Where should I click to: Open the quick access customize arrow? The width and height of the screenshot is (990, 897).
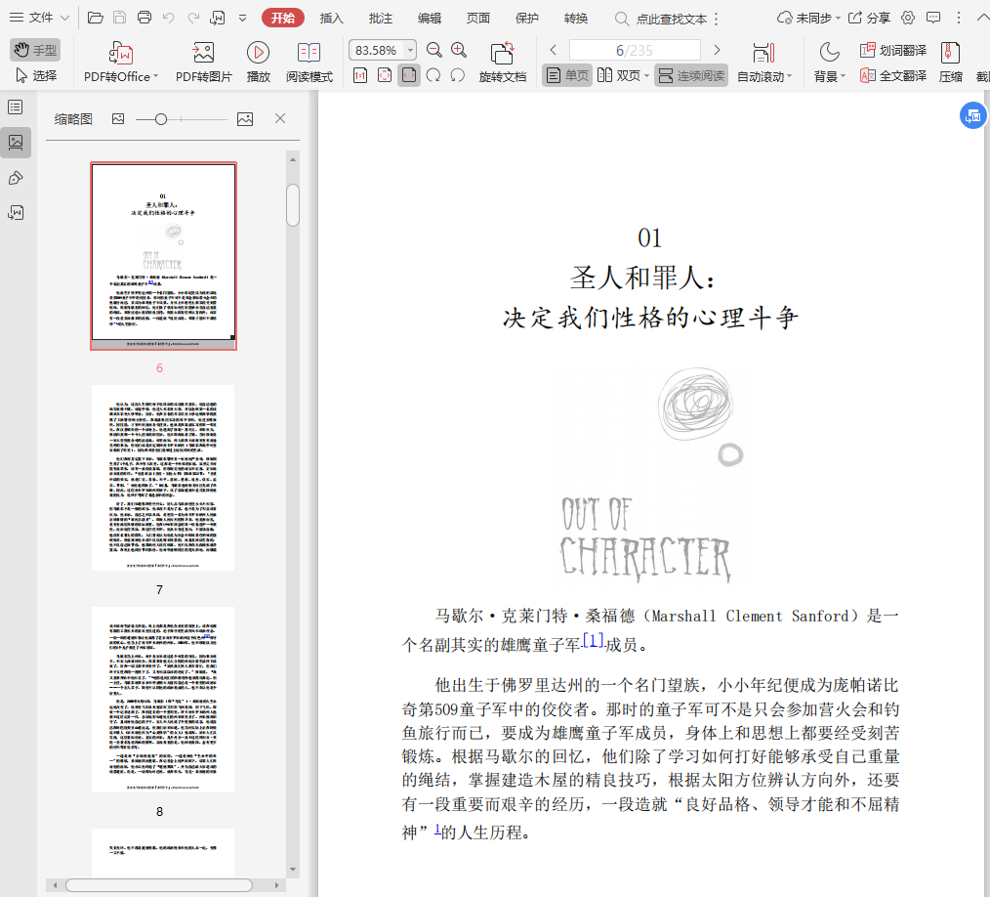click(242, 18)
